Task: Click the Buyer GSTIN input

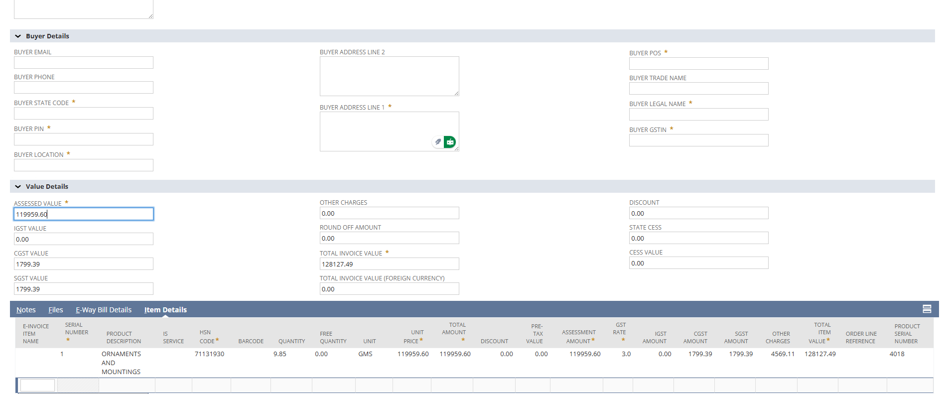Action: [699, 140]
